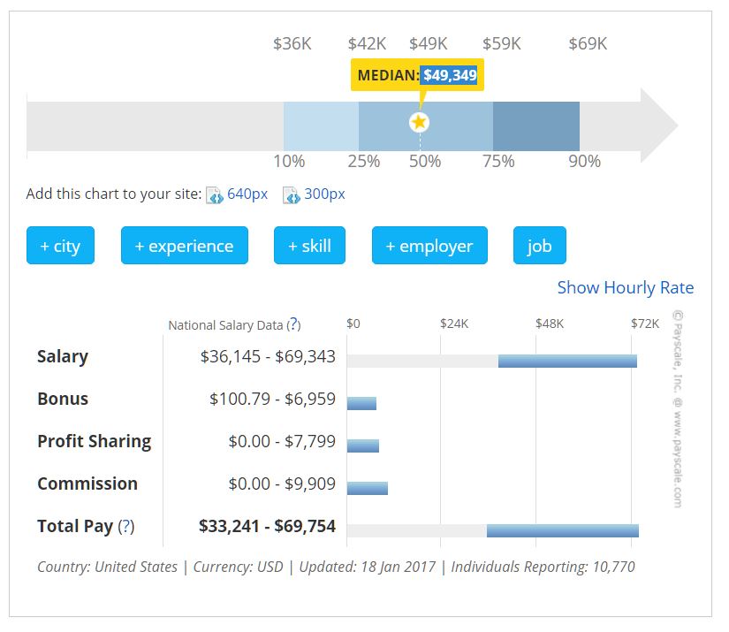Click the highlighted median value $49,349
This screenshot has height=632, width=729.
pyautogui.click(x=449, y=75)
